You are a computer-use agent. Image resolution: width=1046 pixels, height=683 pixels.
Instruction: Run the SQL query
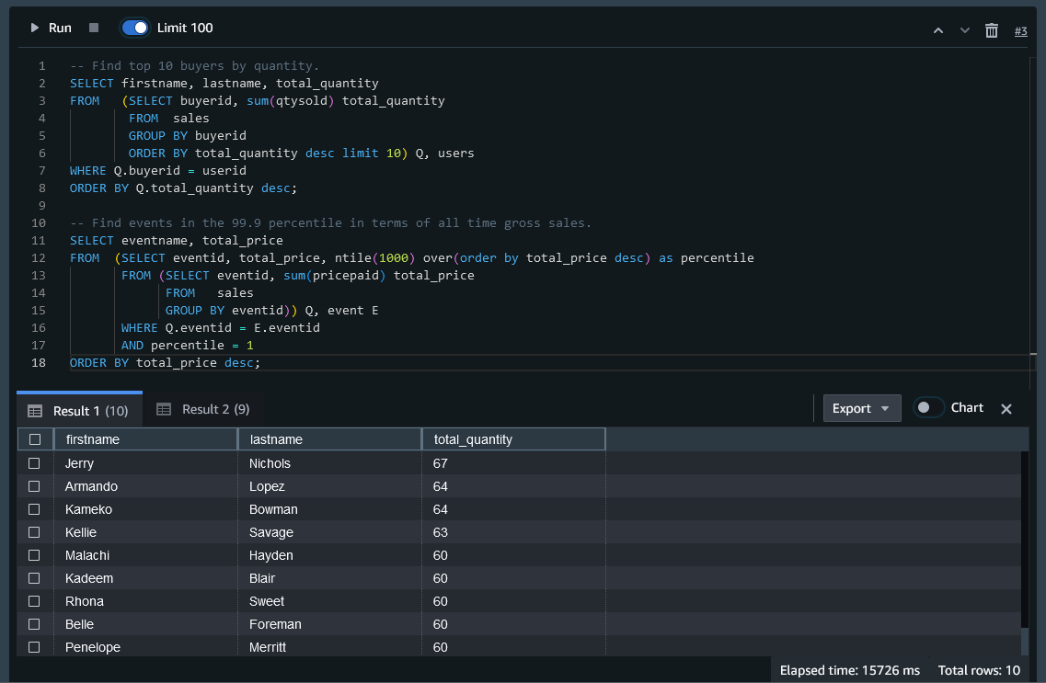point(51,28)
